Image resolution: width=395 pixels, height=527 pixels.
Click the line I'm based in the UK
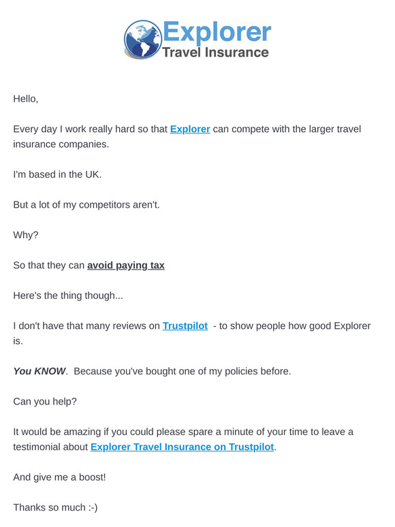point(57,174)
